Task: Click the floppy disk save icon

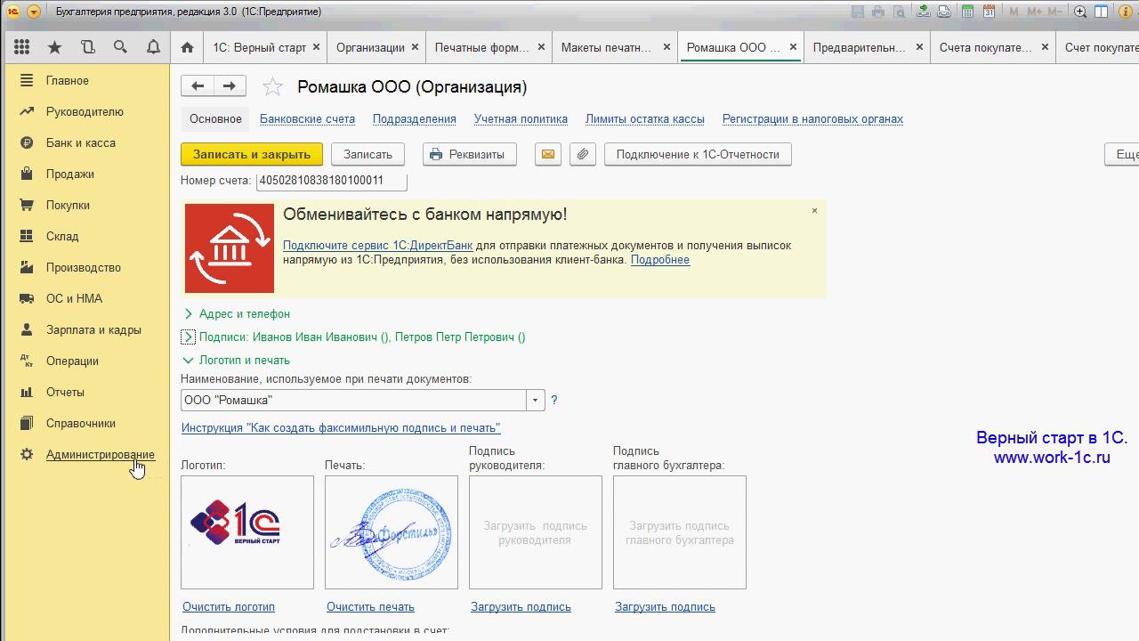Action: pos(858,12)
